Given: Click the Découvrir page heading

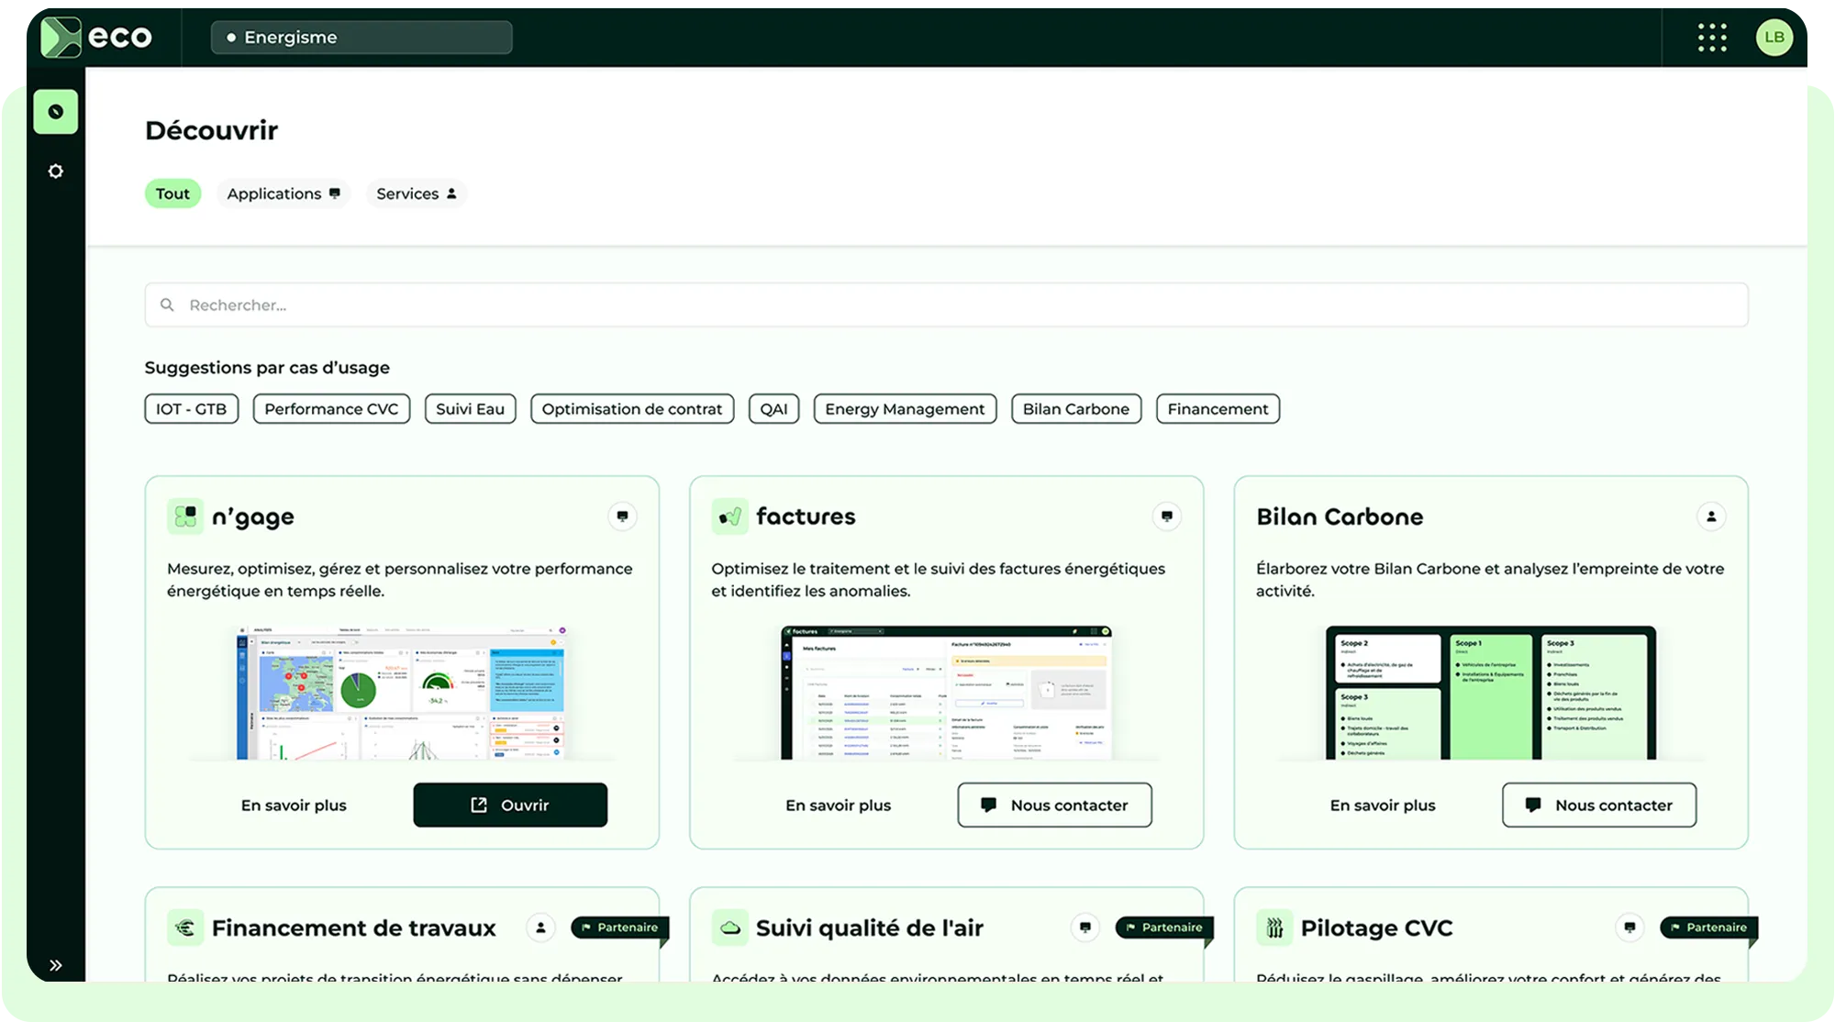Looking at the screenshot, I should tap(211, 130).
